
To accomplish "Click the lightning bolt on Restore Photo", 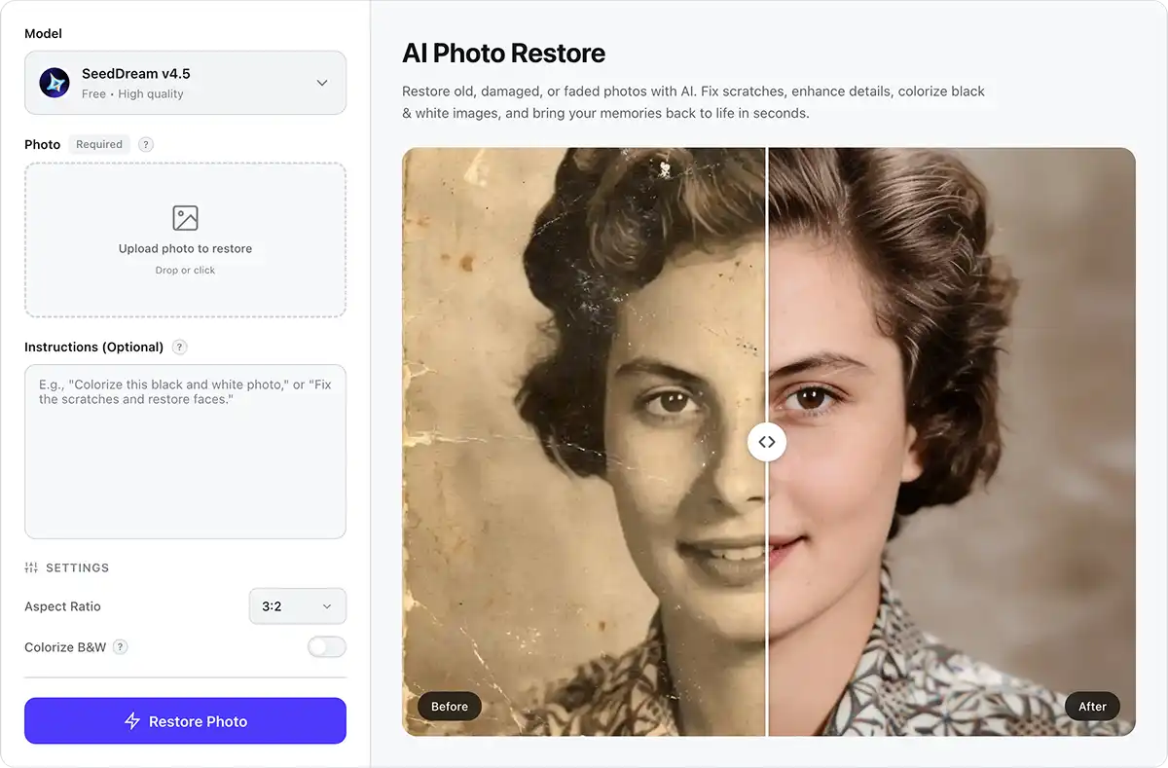I will (131, 720).
